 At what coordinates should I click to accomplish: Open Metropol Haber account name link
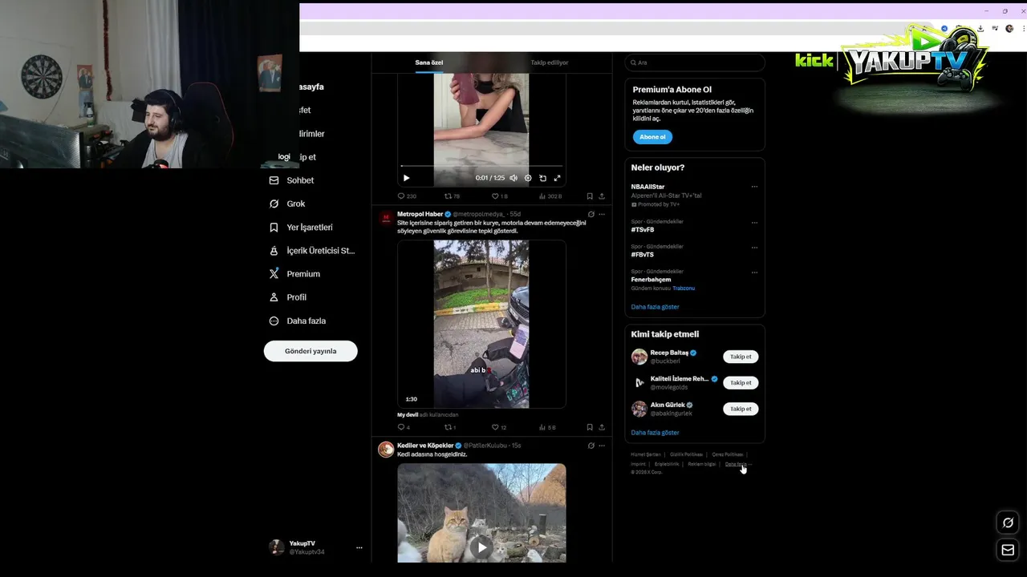tap(420, 214)
